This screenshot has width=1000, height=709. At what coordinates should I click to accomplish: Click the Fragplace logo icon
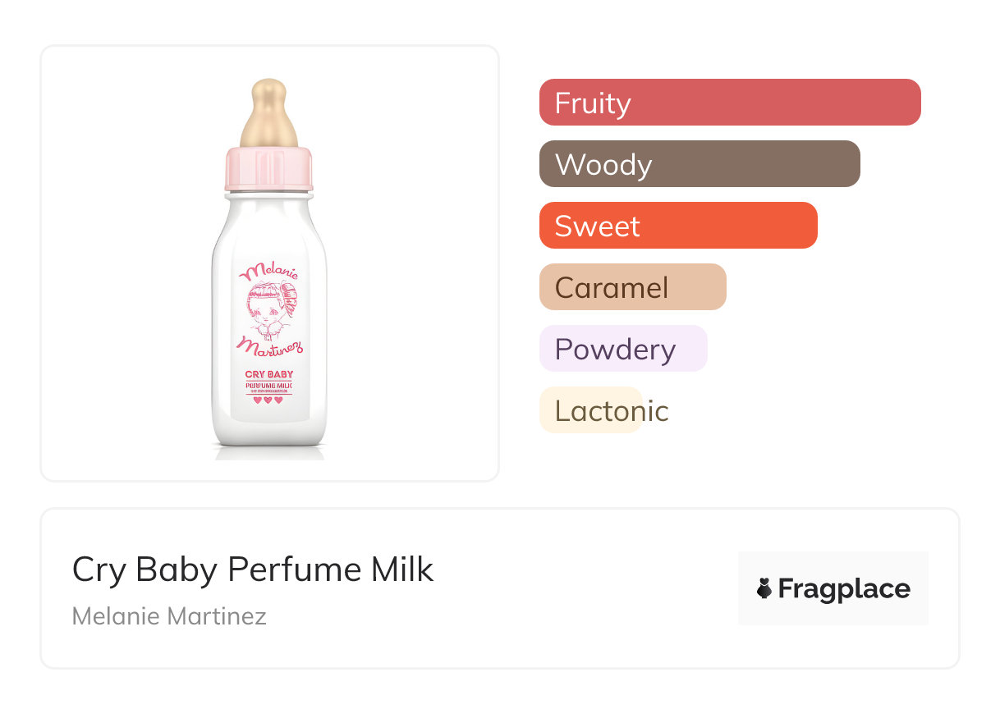pyautogui.click(x=765, y=588)
